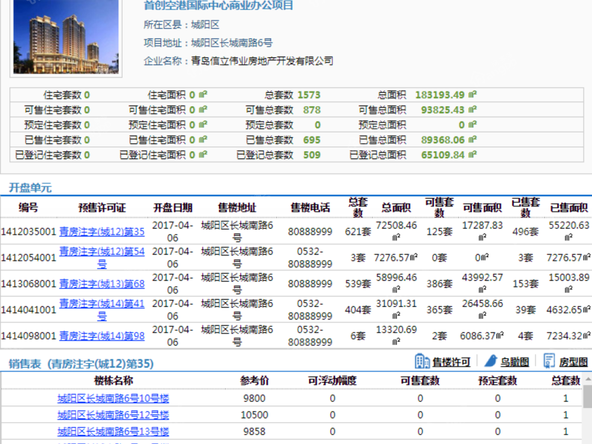
Task: Click the 可浮动幅度 column header
Action: (x=332, y=381)
